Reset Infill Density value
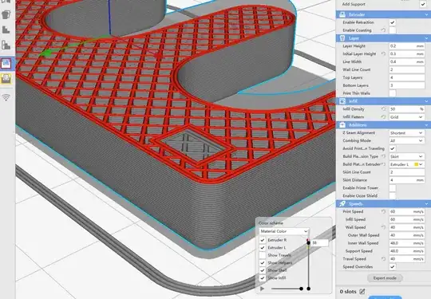Screen dimensions: 431x299 click(x=383, y=109)
